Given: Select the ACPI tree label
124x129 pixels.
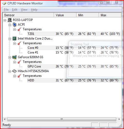Looking at the screenshot, I should [x=21, y=25].
